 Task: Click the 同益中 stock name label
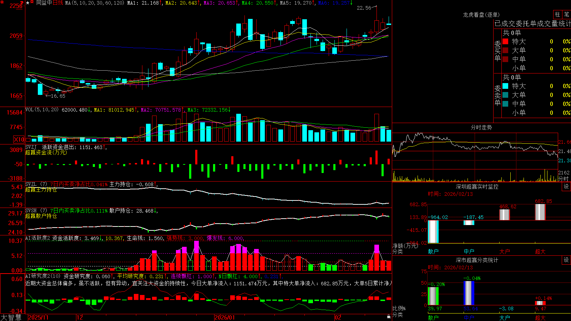pyautogui.click(x=44, y=3)
